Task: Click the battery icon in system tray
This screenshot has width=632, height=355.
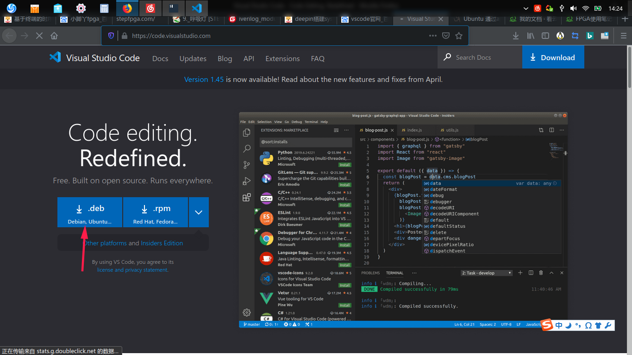Action: click(598, 8)
